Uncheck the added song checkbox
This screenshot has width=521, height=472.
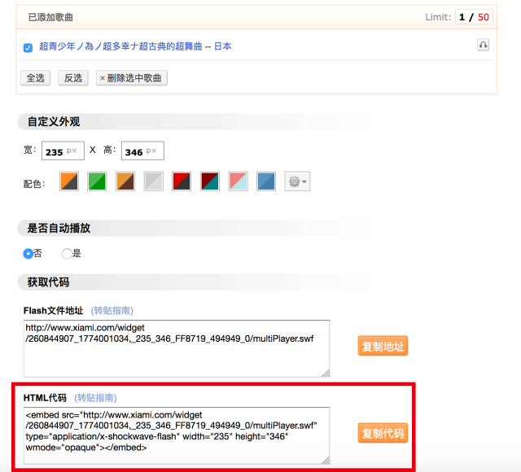tap(28, 47)
